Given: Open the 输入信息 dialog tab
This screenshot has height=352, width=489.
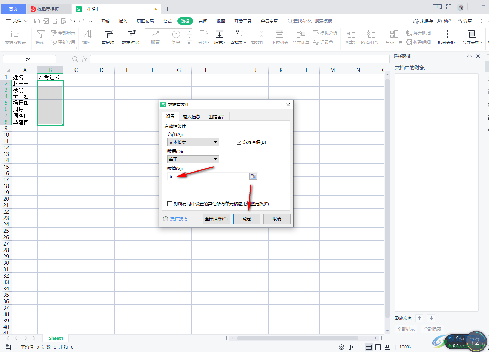Looking at the screenshot, I should coord(192,116).
